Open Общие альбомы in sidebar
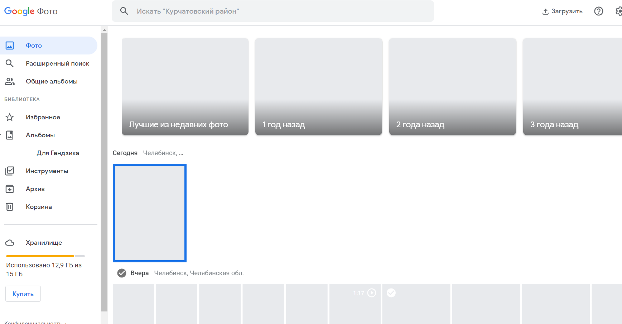The width and height of the screenshot is (622, 324). coord(49,81)
